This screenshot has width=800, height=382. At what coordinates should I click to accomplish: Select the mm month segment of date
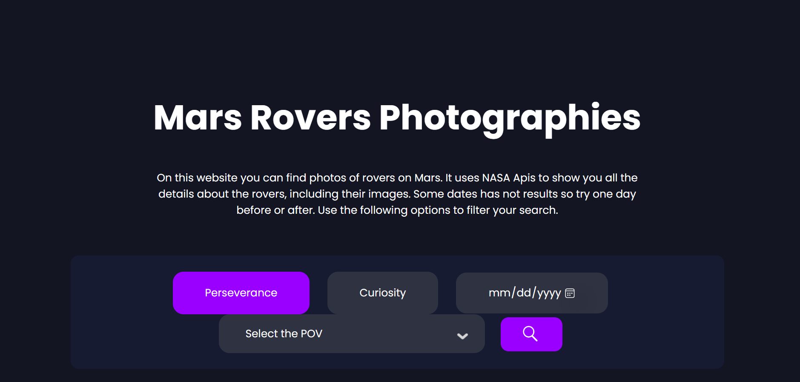click(499, 293)
